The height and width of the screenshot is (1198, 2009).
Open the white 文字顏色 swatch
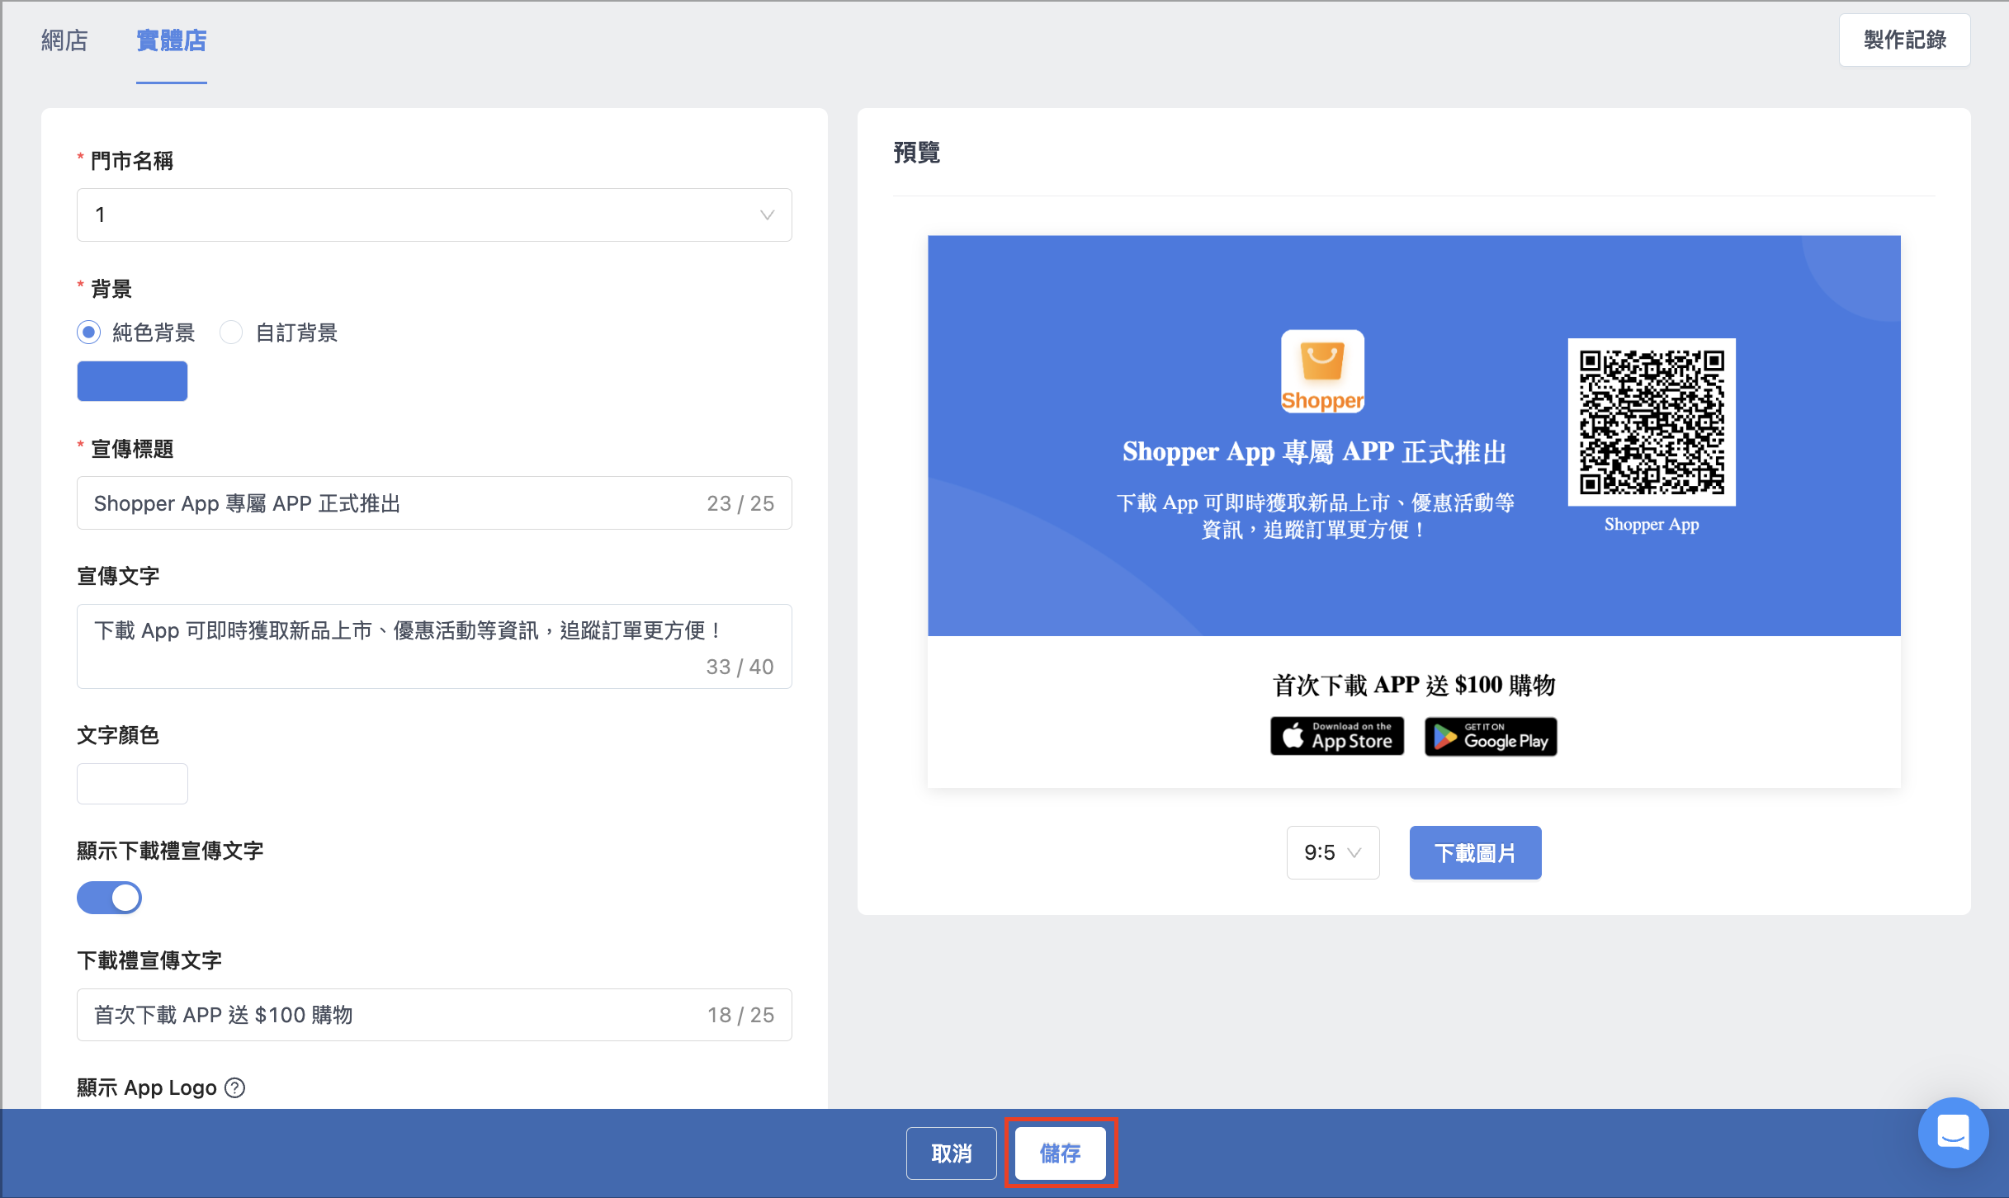132,784
